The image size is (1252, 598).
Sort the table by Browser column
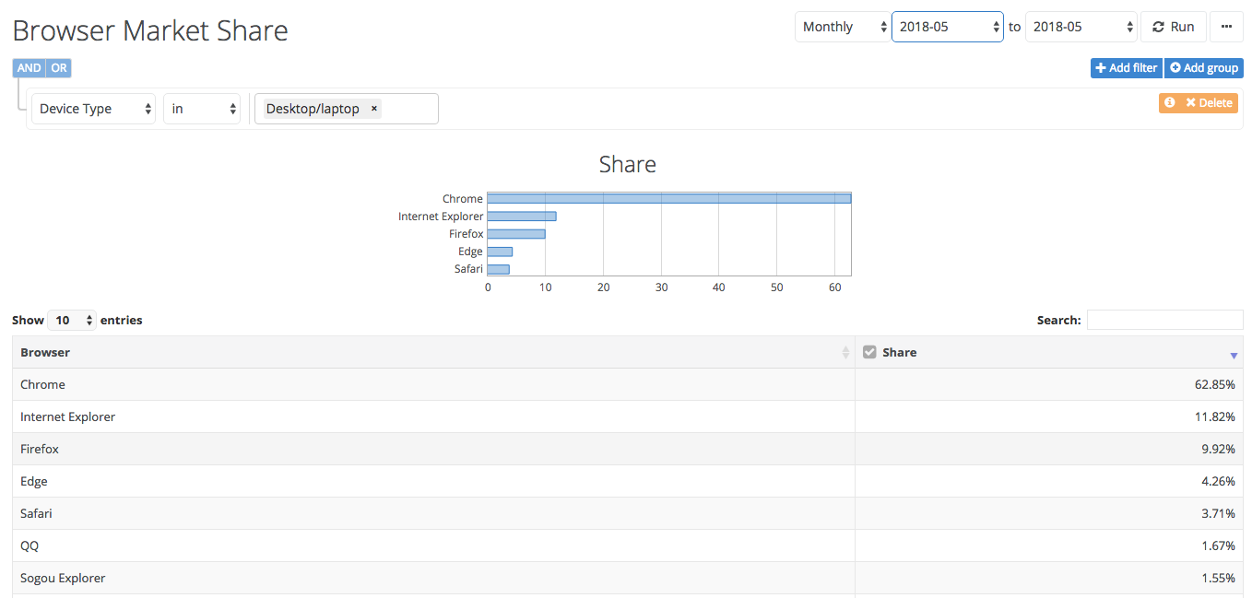[x=433, y=353]
